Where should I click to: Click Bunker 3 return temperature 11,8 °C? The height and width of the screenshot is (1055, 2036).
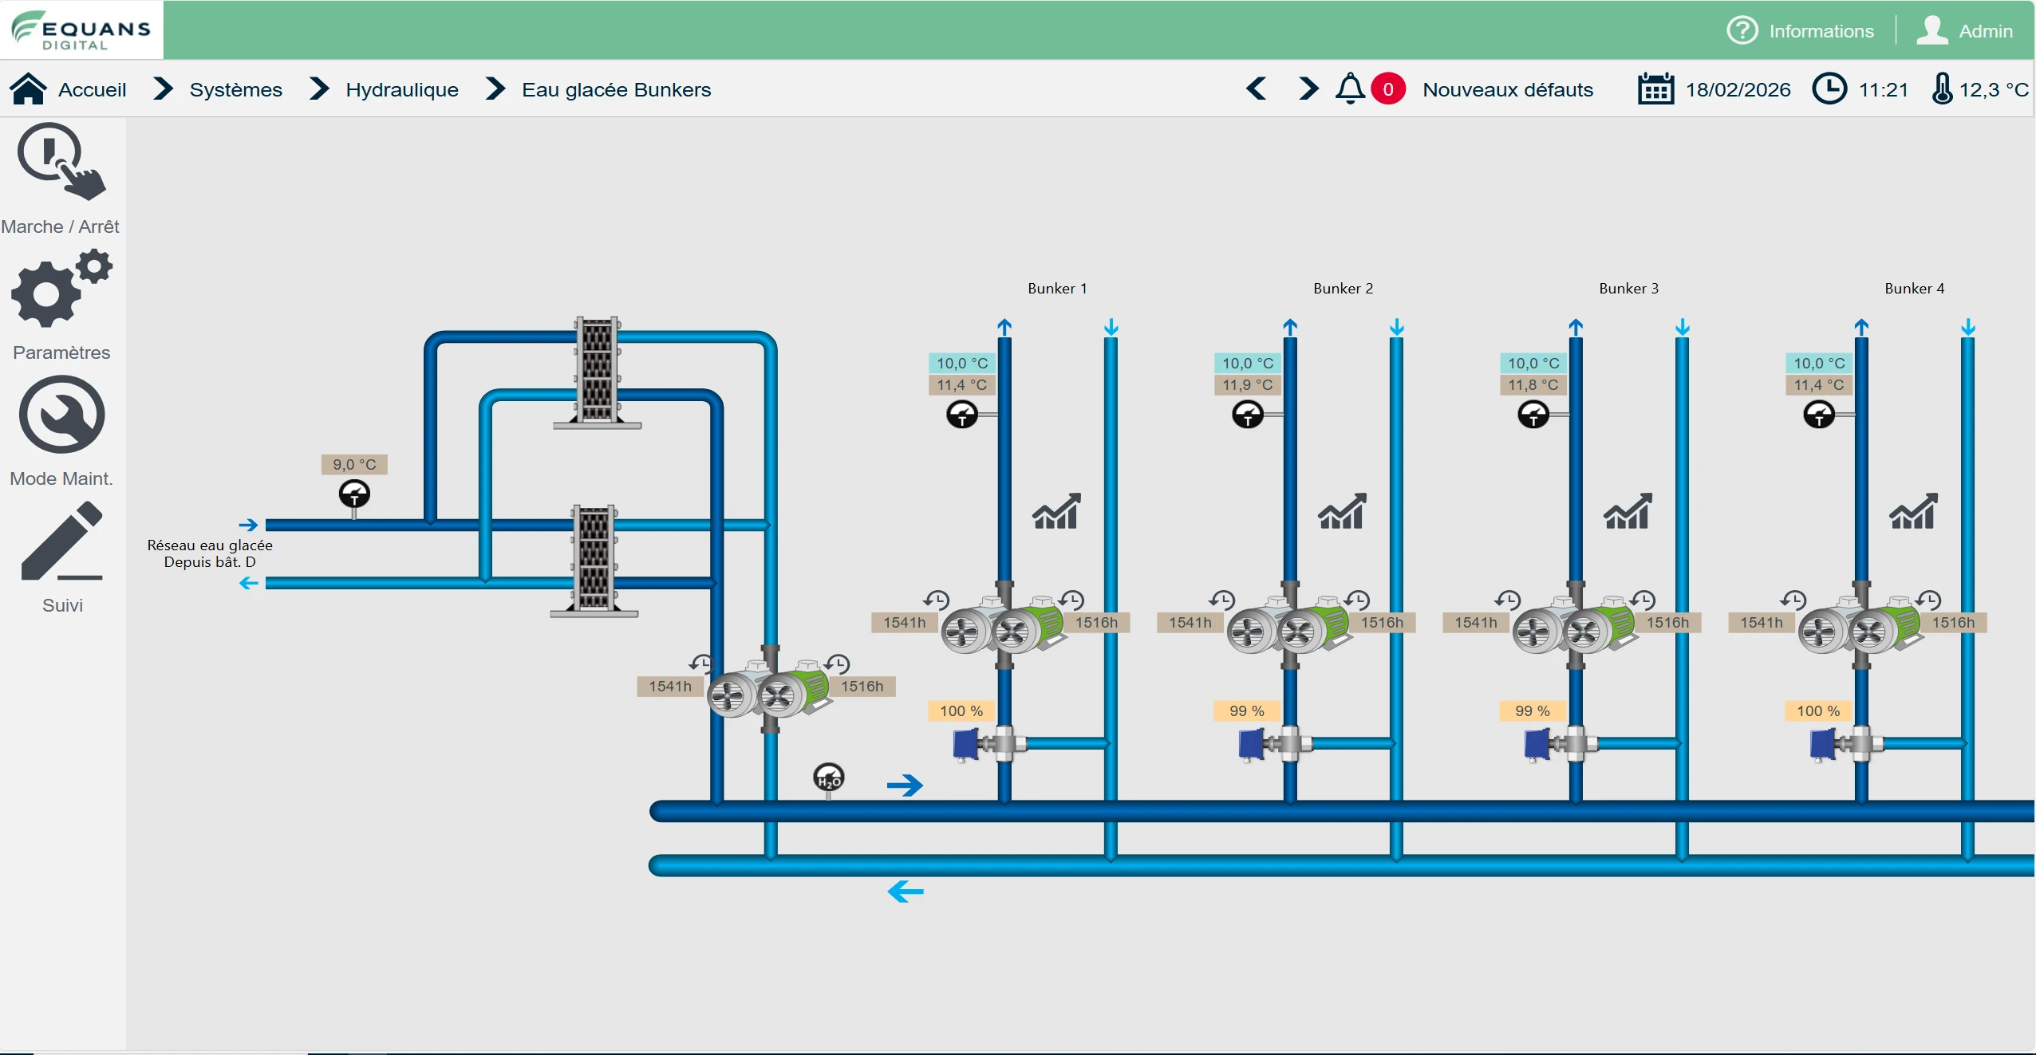pos(1533,385)
